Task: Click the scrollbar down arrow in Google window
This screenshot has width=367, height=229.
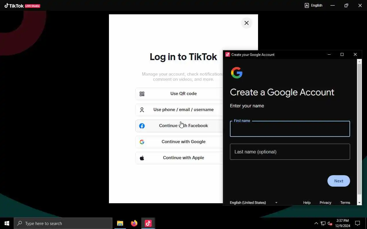Action: (360, 203)
